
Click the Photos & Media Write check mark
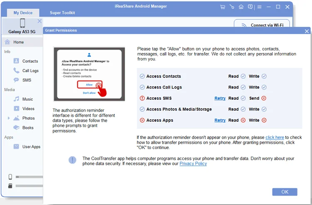[264, 109]
